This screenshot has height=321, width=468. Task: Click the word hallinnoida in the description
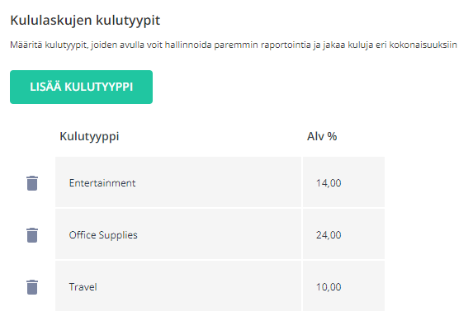point(188,45)
